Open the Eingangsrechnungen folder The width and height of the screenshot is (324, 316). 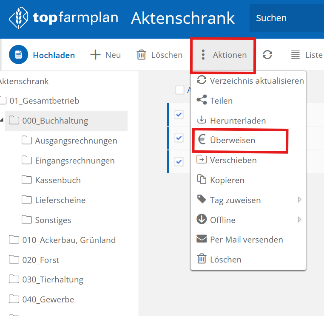(75, 161)
